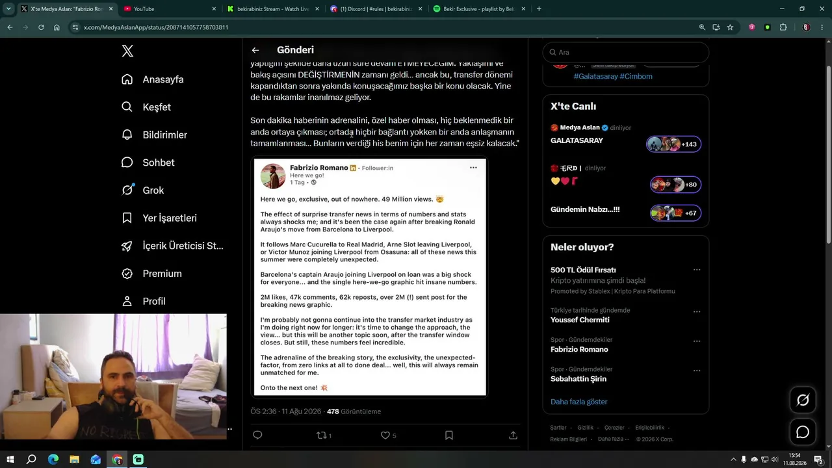
Task: Open more options for Sebahattin Şirin trend
Action: click(697, 370)
